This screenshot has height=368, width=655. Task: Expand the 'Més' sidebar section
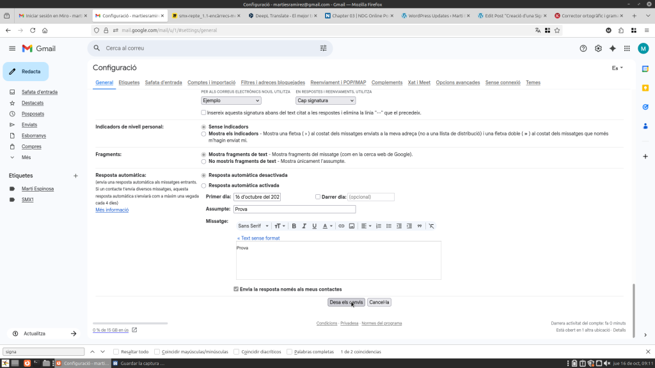[26, 157]
